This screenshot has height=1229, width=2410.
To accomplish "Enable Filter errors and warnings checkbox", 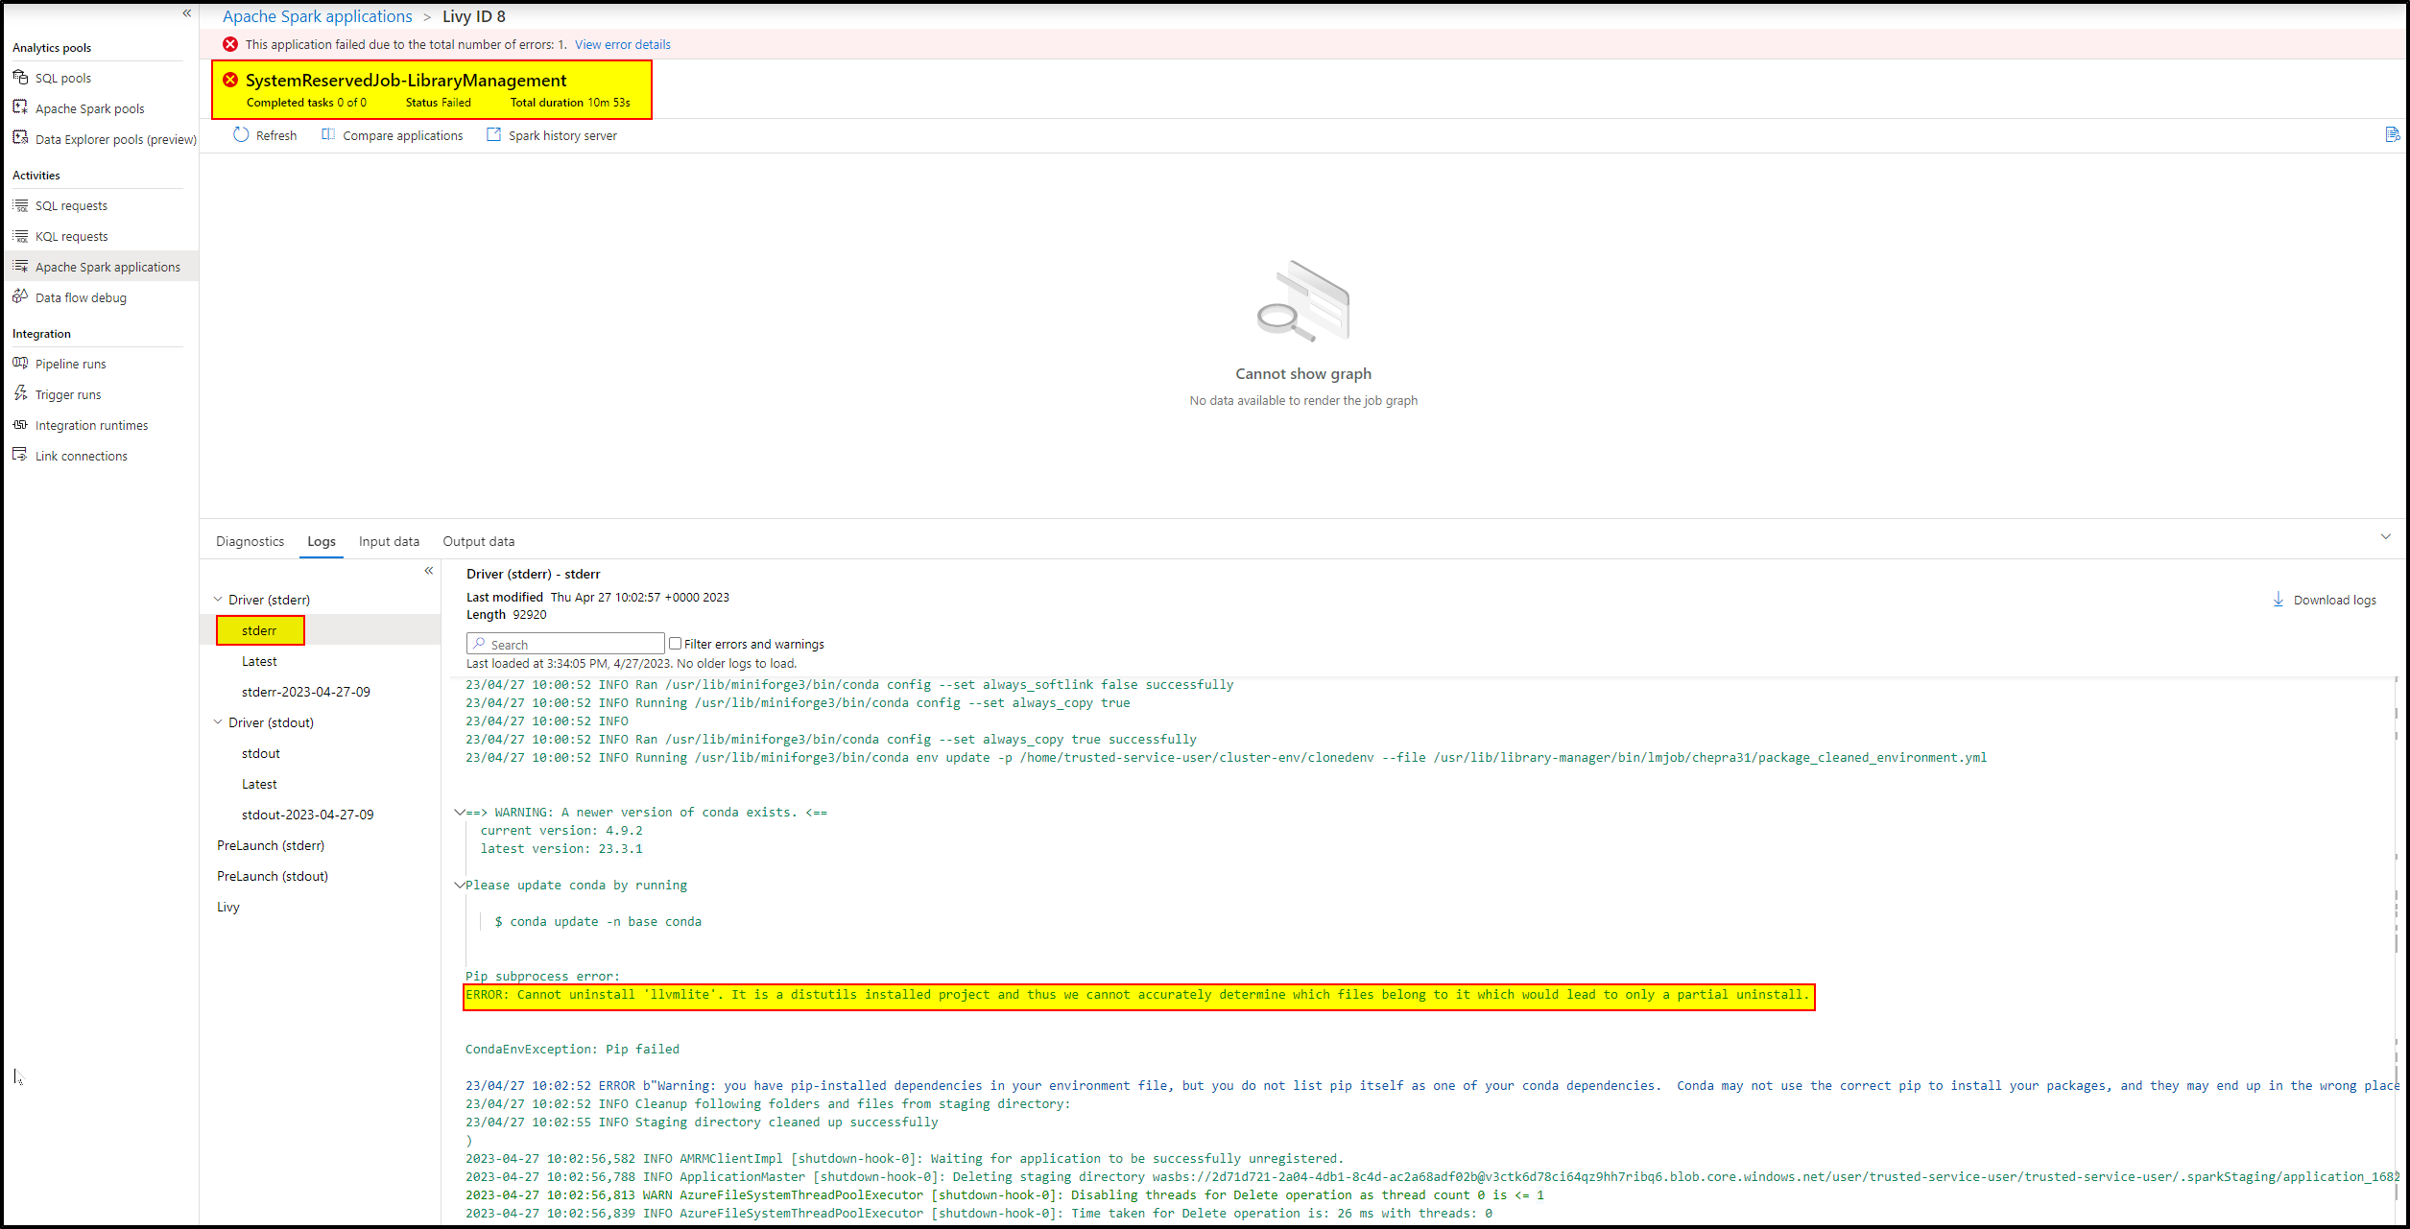I will (675, 644).
